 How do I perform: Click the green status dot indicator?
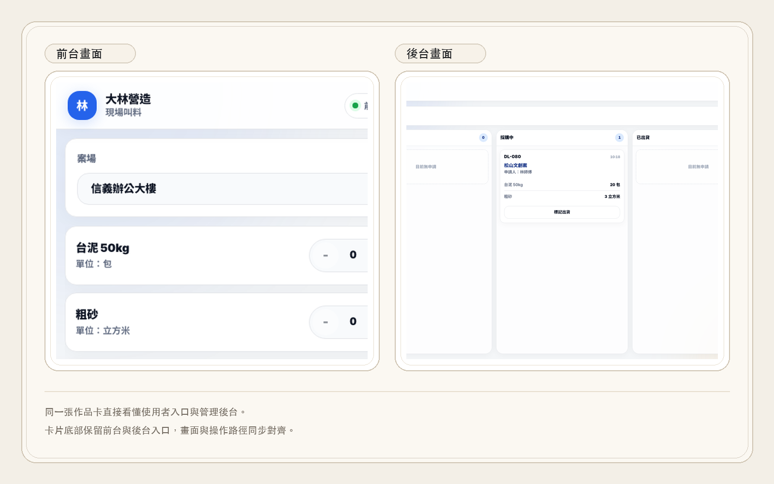pos(355,106)
